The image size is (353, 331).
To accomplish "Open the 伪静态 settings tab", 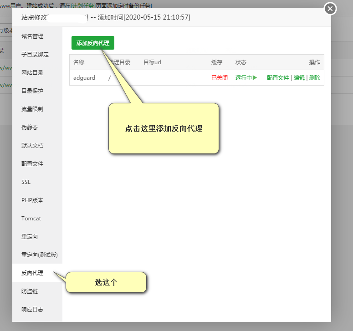I will [30, 127].
